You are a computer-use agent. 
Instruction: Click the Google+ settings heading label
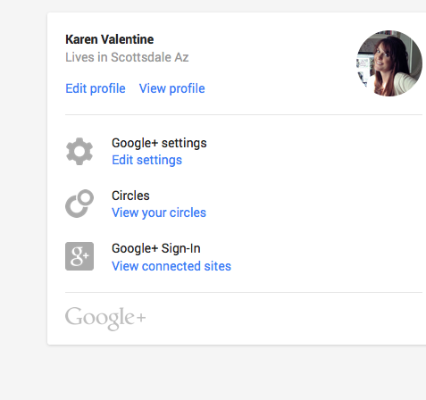coord(159,143)
